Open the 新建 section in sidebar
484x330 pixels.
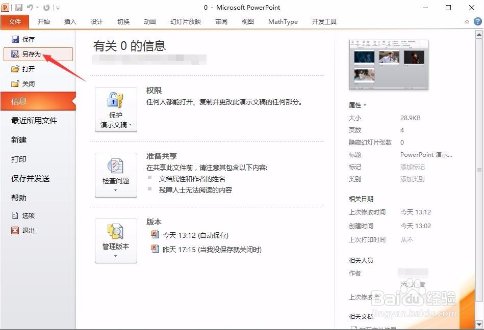click(19, 140)
